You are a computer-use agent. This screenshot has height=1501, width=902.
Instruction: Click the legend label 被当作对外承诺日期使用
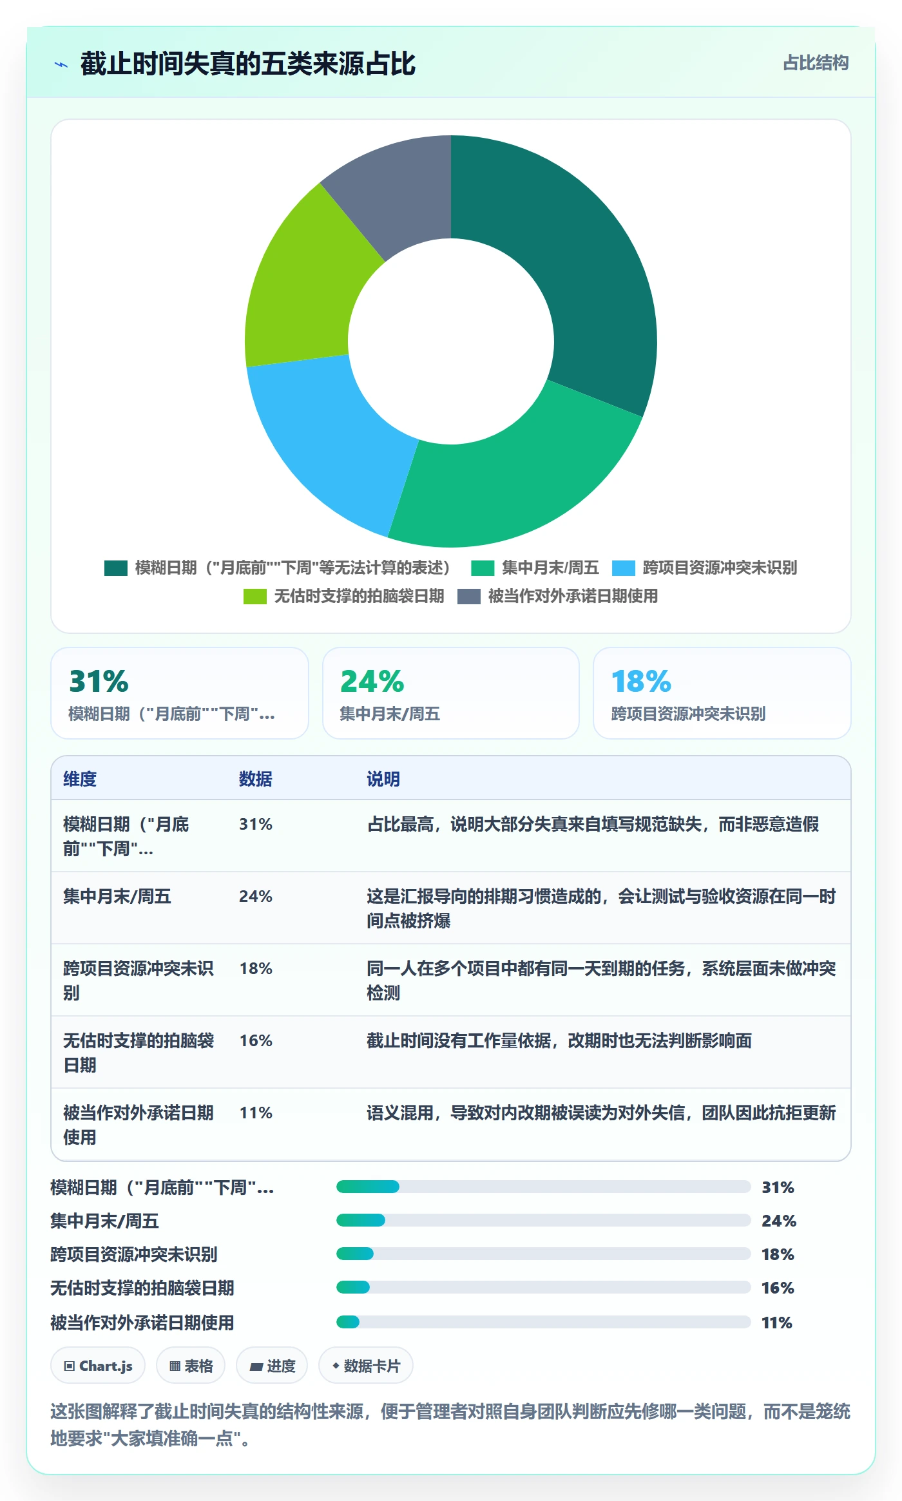click(x=573, y=597)
